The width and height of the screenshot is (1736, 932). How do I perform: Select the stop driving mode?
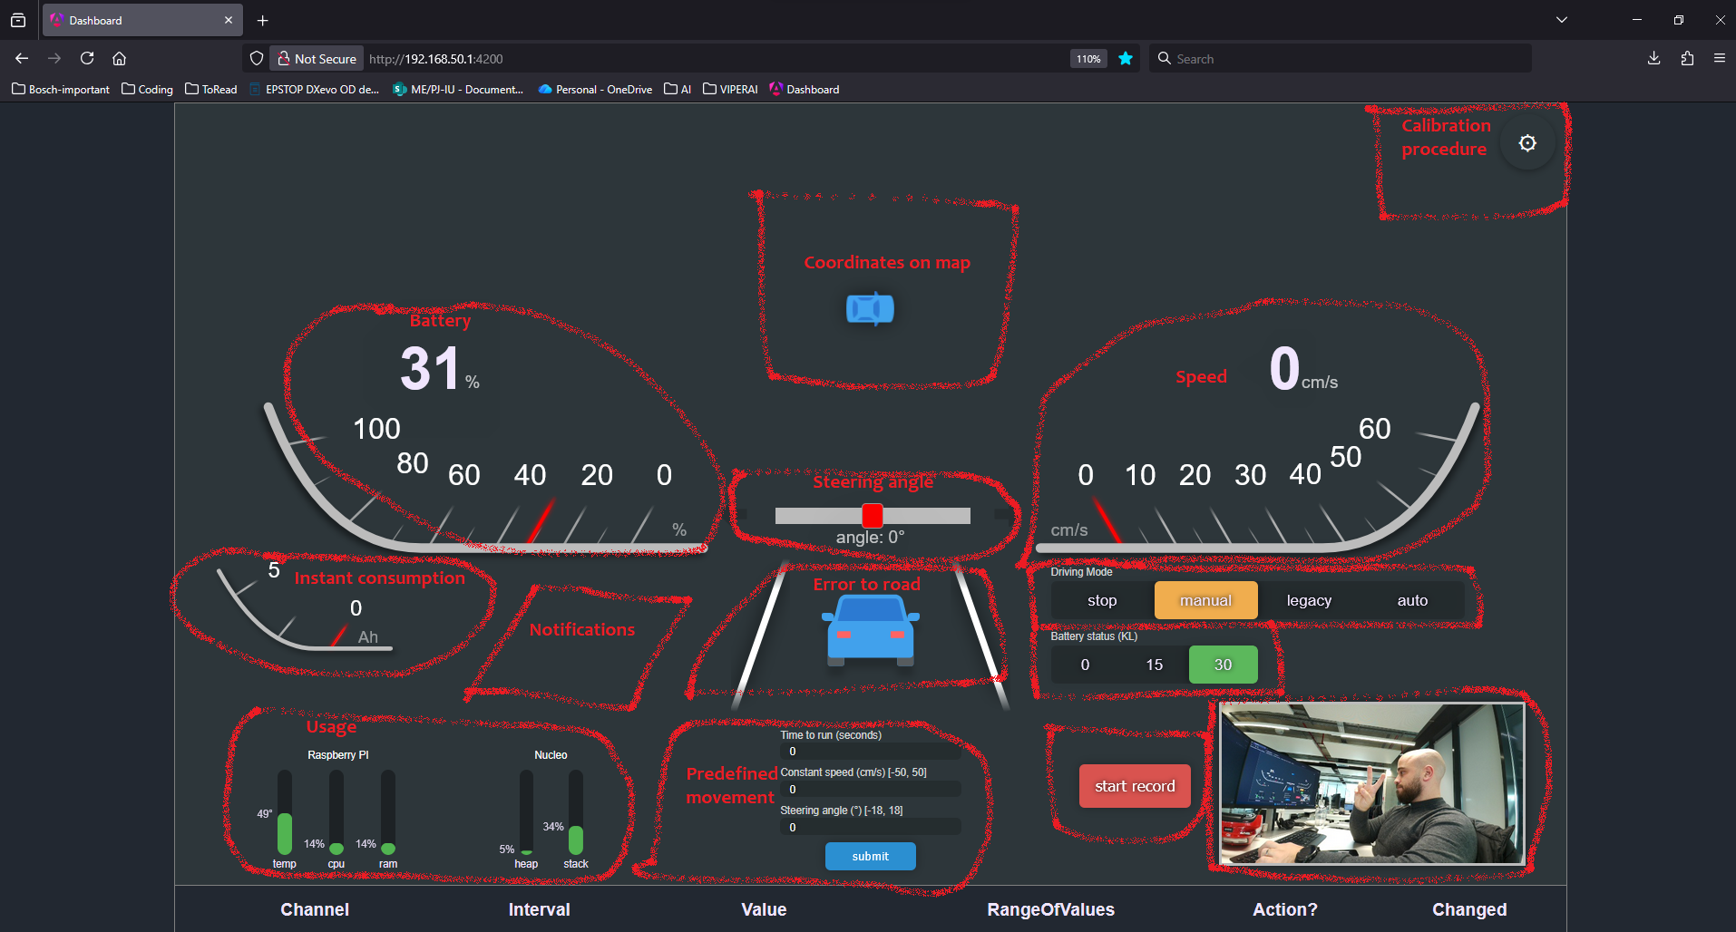tap(1102, 600)
